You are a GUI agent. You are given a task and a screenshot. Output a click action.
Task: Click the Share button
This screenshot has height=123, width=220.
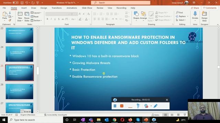click(195, 8)
